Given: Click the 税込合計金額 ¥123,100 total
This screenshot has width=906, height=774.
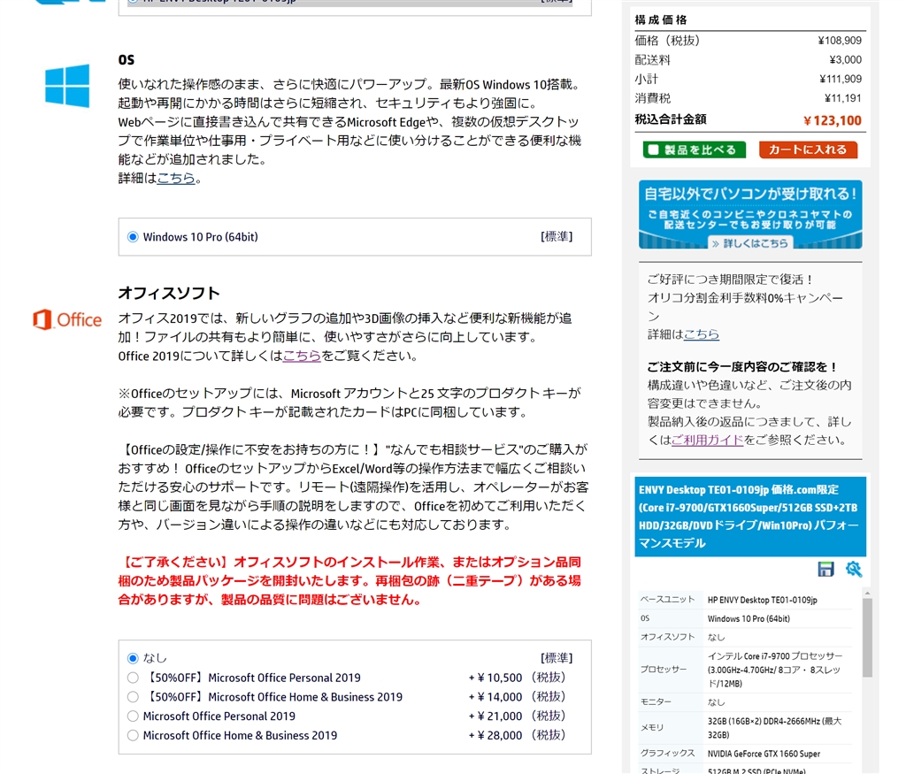Looking at the screenshot, I should pos(749,120).
